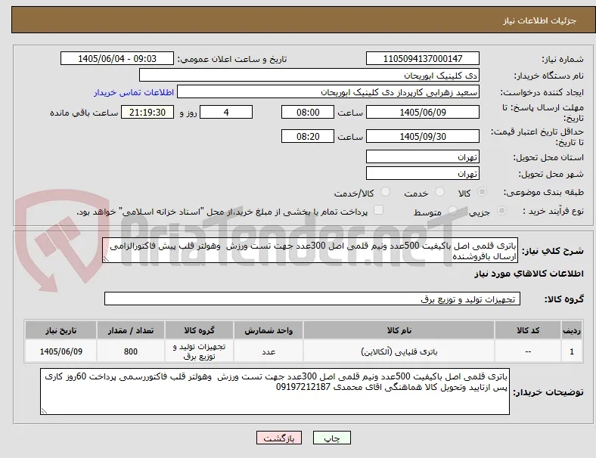Click the buyer name field دی کلینیک ابوریحان

click(x=309, y=75)
